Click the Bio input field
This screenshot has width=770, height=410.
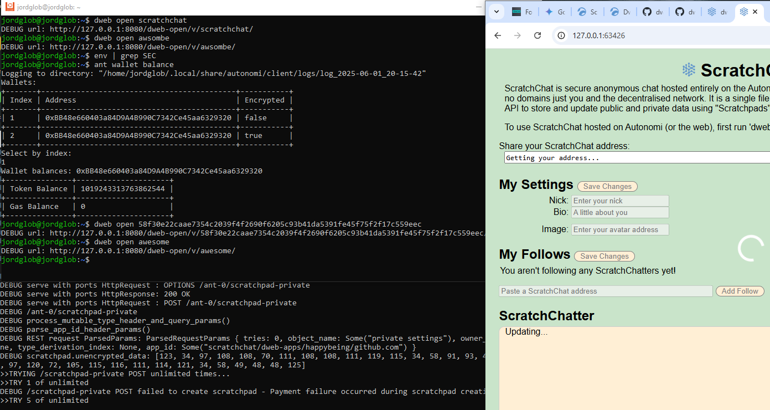point(620,213)
